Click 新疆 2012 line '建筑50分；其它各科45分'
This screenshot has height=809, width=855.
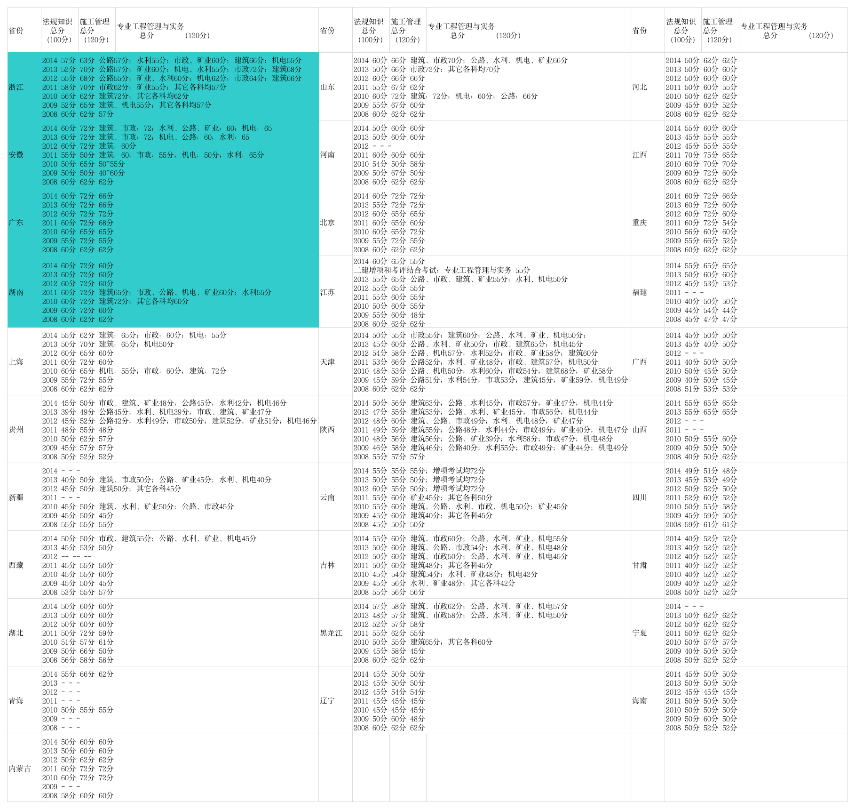[x=112, y=489]
